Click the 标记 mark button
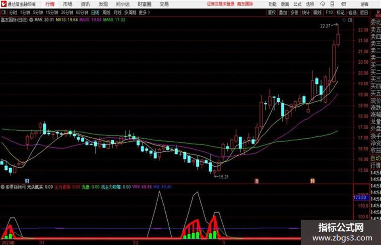The height and width of the screenshot is (245, 381). pos(340,12)
